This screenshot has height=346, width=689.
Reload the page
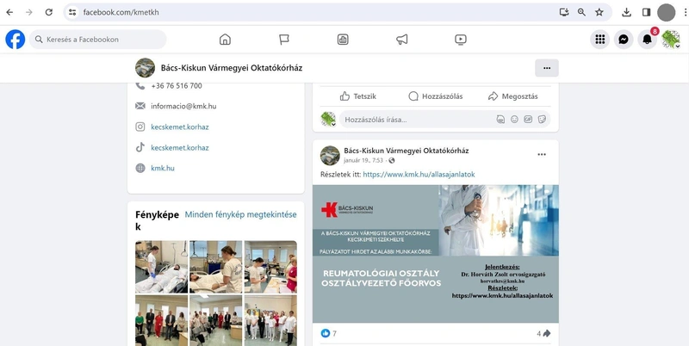(49, 12)
